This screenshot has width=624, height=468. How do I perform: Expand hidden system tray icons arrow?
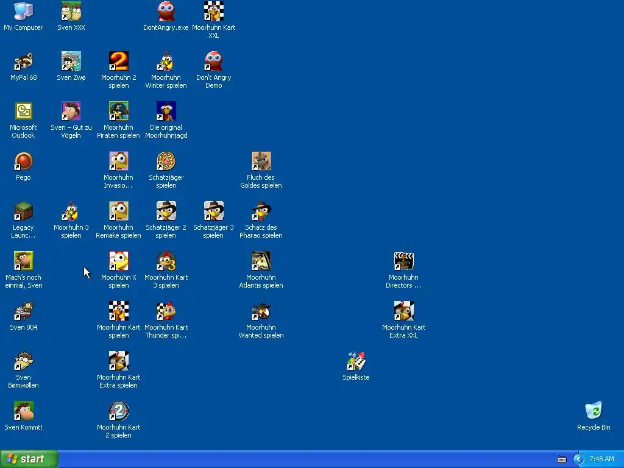(x=578, y=459)
